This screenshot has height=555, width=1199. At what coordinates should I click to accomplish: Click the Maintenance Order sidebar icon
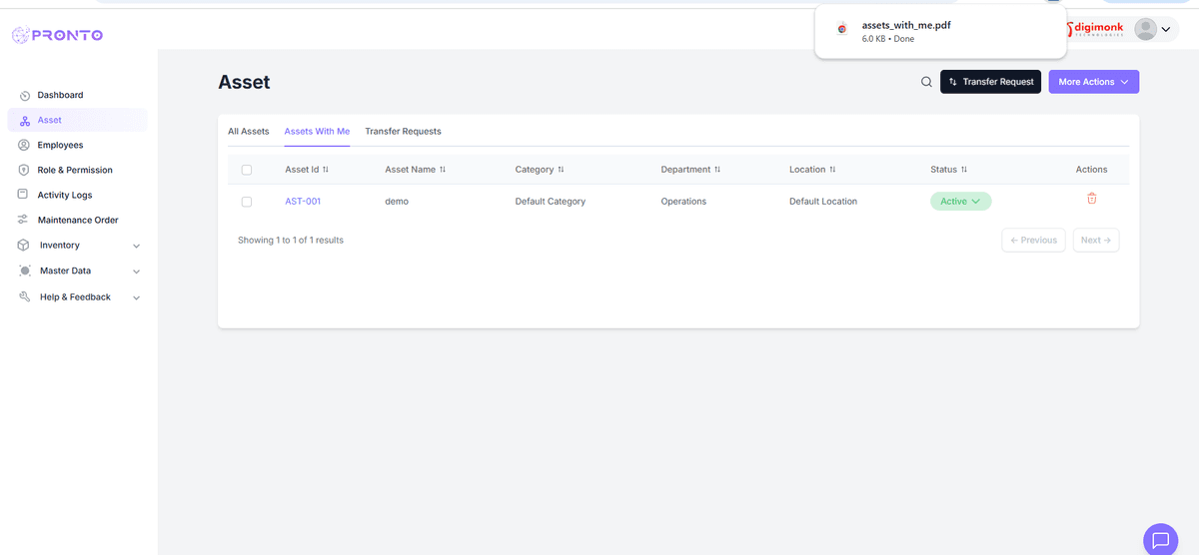coord(24,220)
